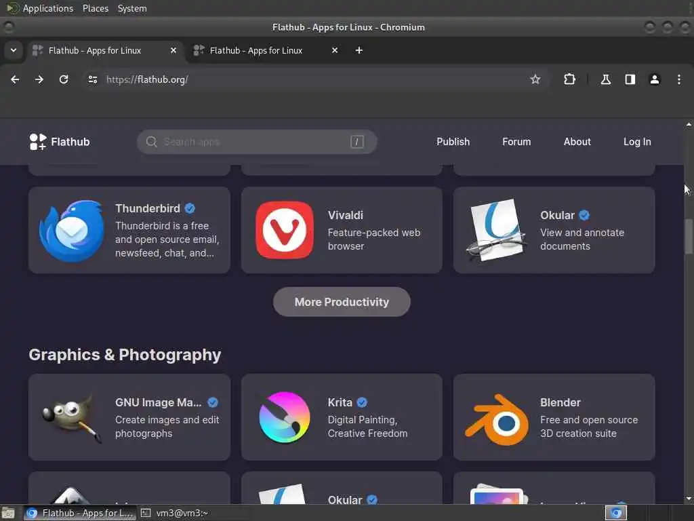Click the scrollbar up arrow
The height and width of the screenshot is (521, 694).
(x=689, y=125)
